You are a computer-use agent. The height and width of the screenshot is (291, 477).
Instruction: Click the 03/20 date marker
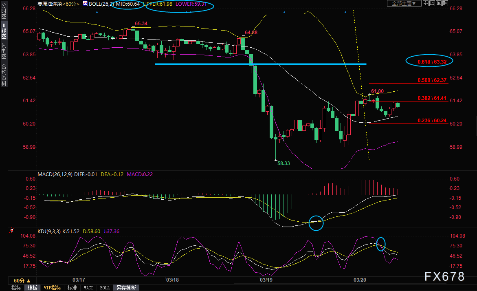coord(360,280)
